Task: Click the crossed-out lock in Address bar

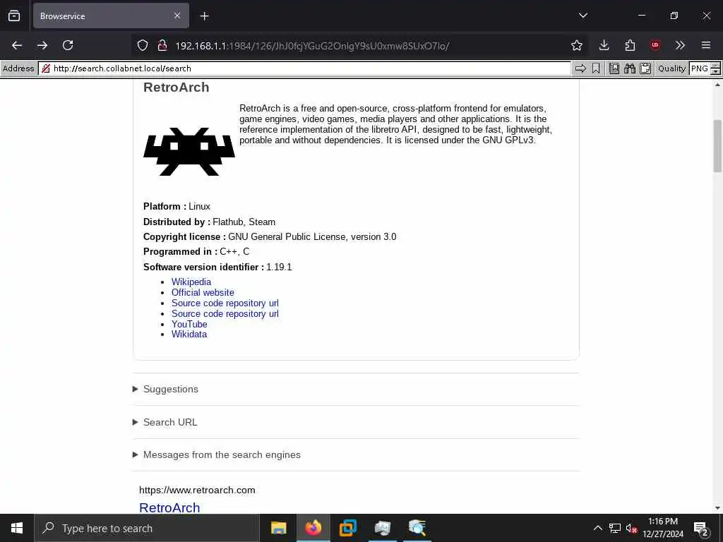Action: (x=45, y=68)
